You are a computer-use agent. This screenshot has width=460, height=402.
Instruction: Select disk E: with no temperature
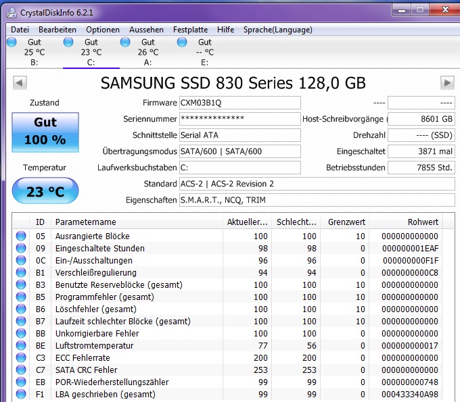[205, 52]
